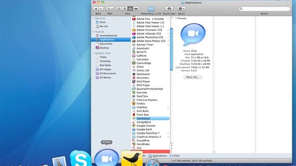Image resolution: width=296 pixels, height=166 pixels.
Task: Select the Dictionary app icon
Action: click(134, 78)
